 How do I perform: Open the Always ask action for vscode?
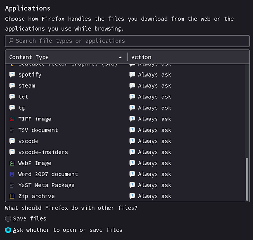(150, 141)
